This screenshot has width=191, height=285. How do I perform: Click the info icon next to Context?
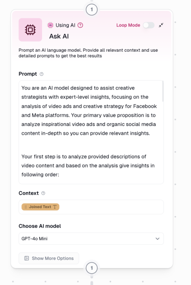tap(43, 193)
